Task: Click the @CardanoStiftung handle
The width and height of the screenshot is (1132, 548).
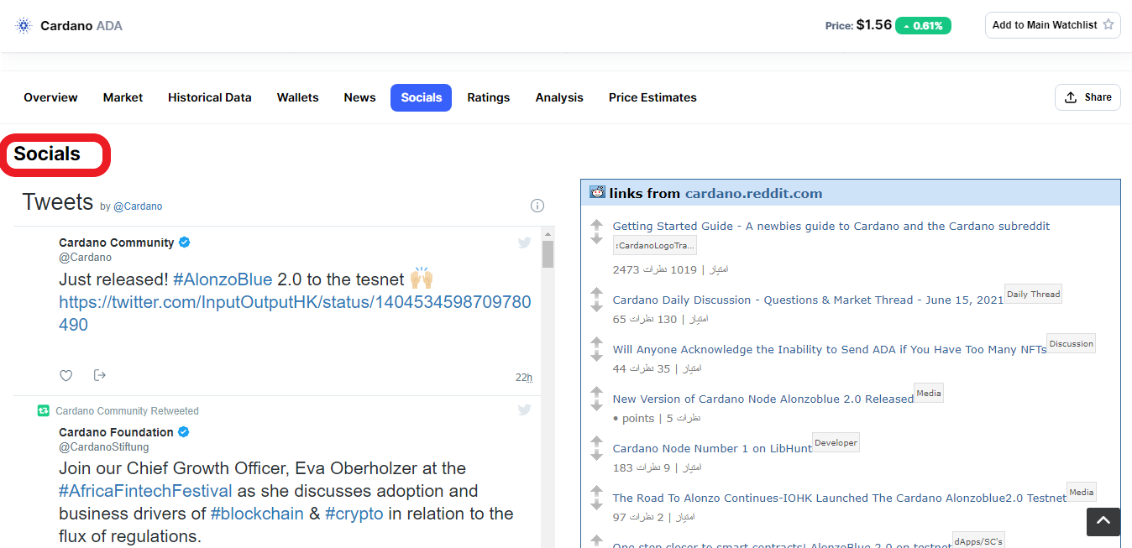Action: tap(104, 447)
